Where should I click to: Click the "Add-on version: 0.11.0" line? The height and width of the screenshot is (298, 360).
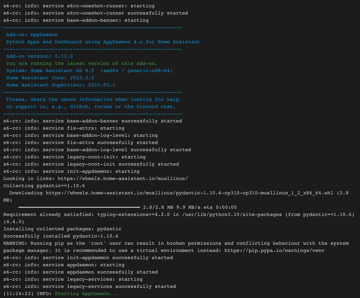[39, 56]
